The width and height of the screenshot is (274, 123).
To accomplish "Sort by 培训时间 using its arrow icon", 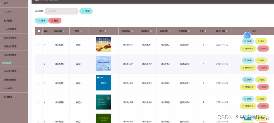I will coord(132,31).
